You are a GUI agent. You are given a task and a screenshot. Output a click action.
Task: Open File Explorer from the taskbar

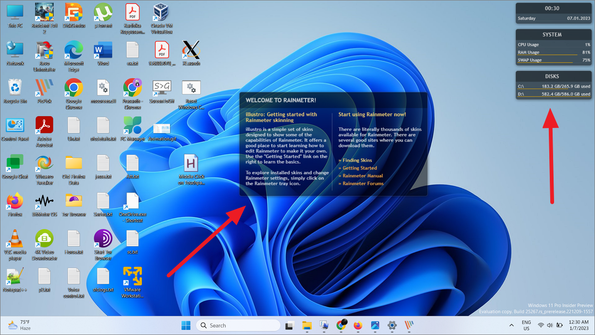click(x=307, y=325)
